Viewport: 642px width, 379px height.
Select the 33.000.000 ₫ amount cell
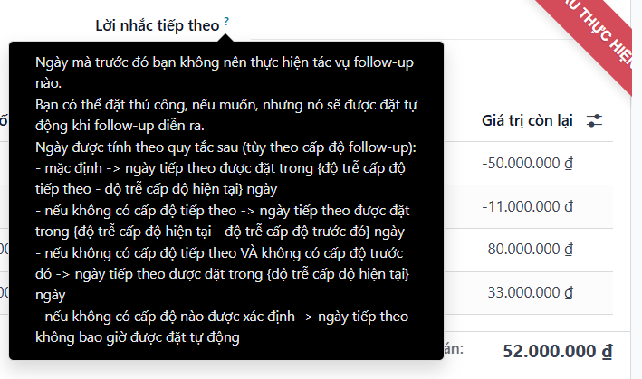click(531, 293)
